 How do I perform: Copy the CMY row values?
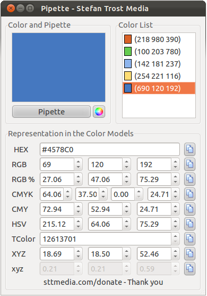pyautogui.click(x=189, y=209)
